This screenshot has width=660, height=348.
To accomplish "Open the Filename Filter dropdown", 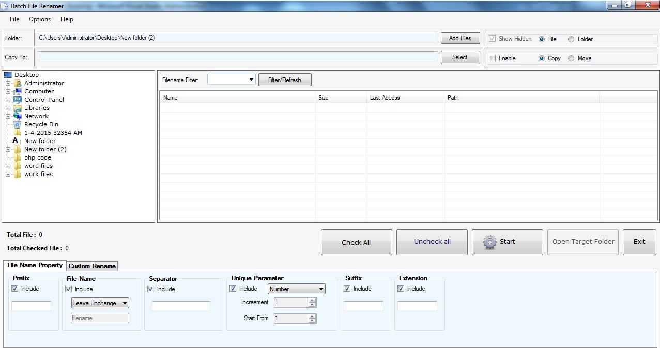I will coord(251,80).
